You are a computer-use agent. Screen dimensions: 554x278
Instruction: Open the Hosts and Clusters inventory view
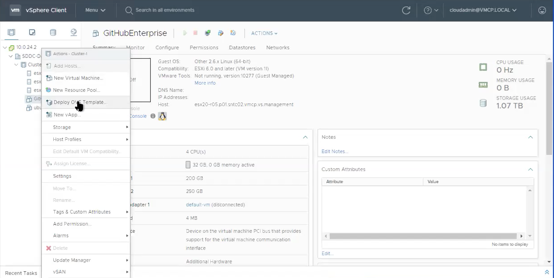tap(11, 32)
